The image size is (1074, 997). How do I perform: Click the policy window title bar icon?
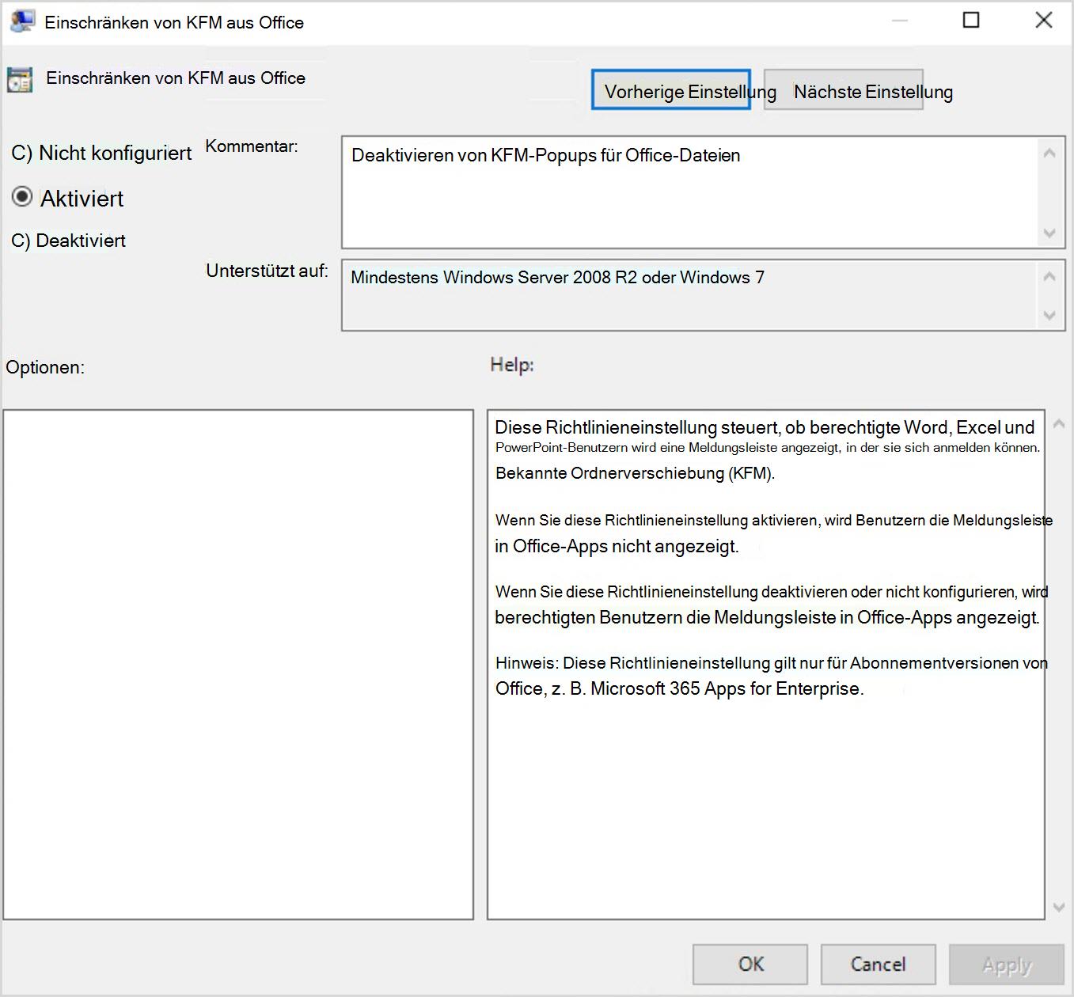pos(21,21)
